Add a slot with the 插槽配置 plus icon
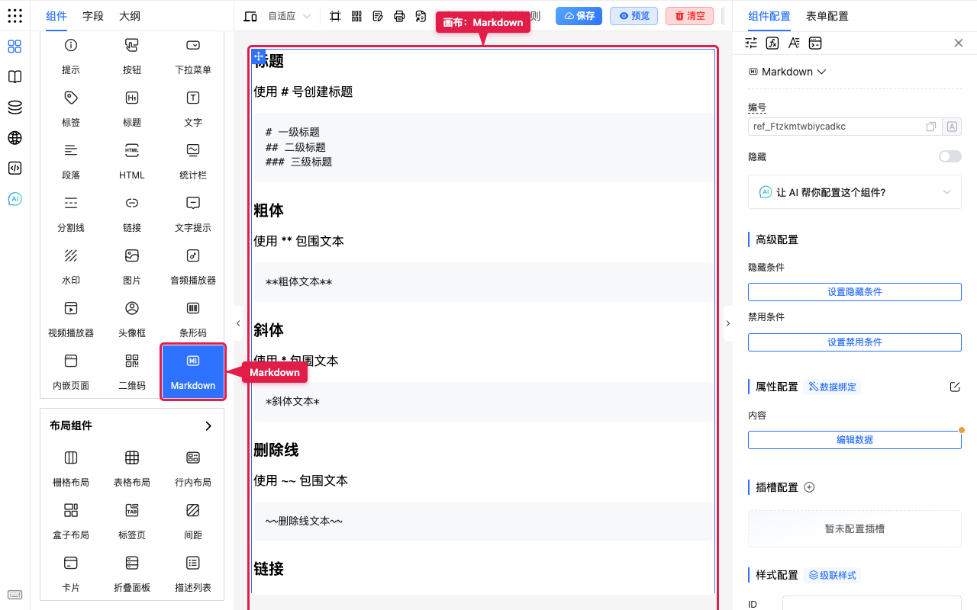Image resolution: width=977 pixels, height=610 pixels. tap(810, 487)
